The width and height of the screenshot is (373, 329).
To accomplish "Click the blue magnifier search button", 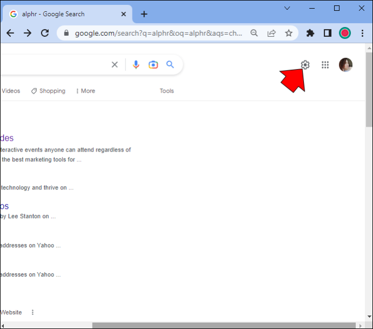I will [x=170, y=64].
